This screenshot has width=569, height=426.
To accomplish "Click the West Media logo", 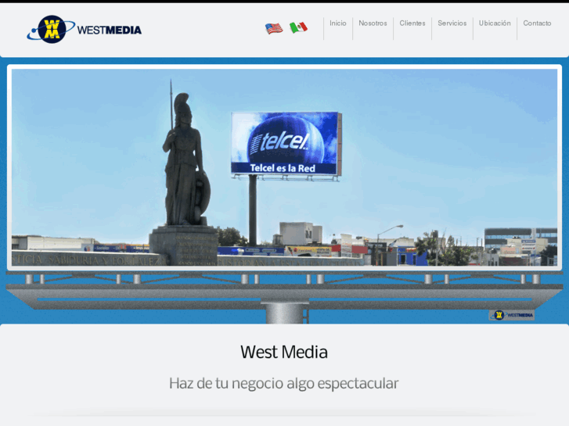I will pyautogui.click(x=85, y=30).
